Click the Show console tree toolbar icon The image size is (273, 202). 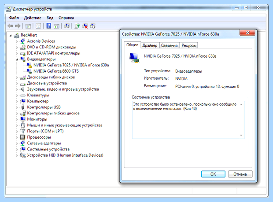pos(28,26)
